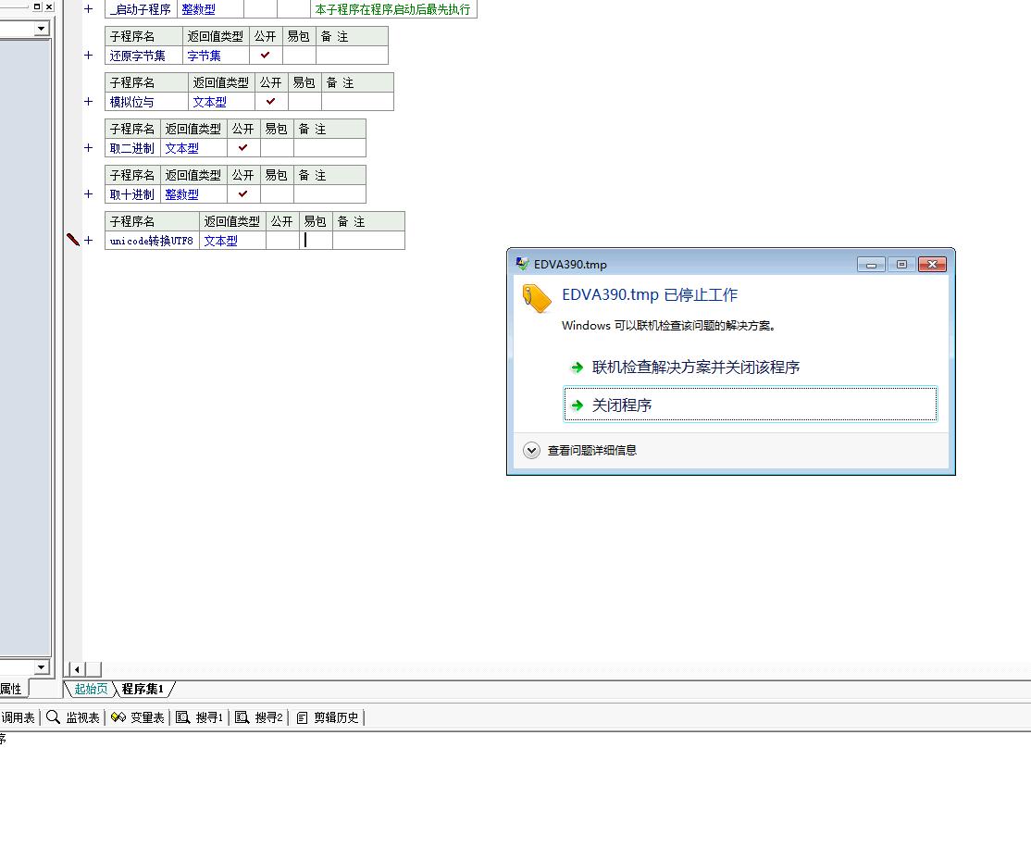This screenshot has width=1031, height=847.
Task: Click the search icon of 搜寻2
Action: (x=242, y=716)
